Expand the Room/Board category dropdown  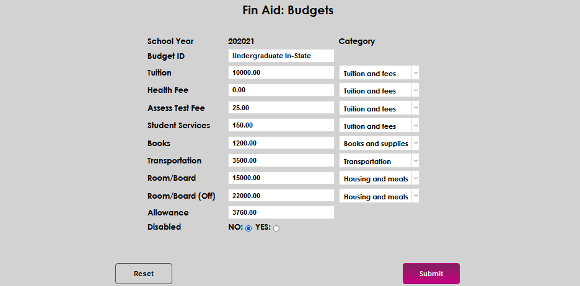[x=379, y=179]
